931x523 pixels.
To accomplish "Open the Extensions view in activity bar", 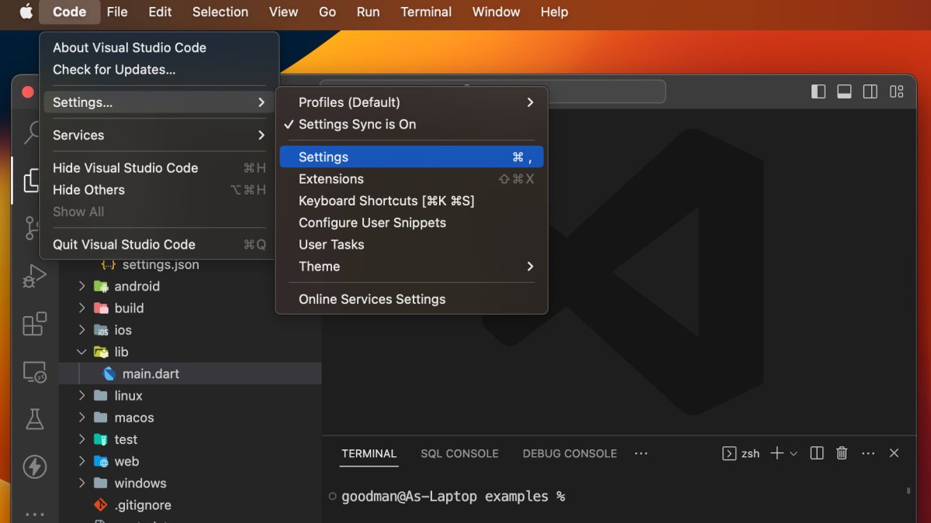I will (x=34, y=324).
